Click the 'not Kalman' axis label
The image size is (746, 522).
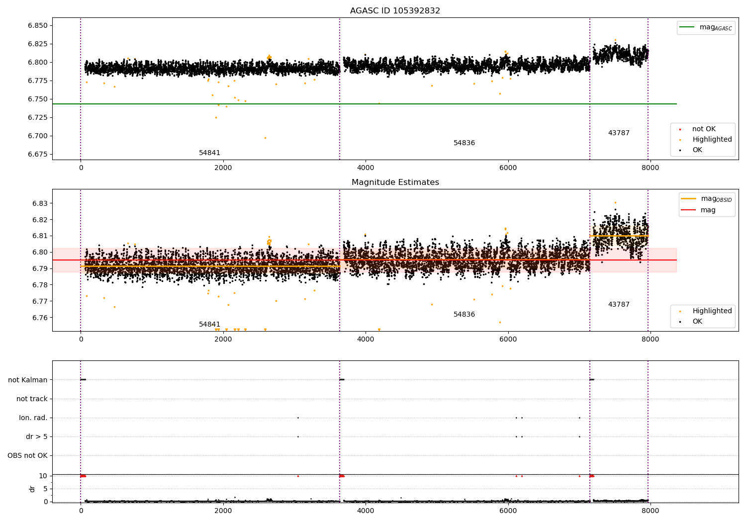(x=28, y=380)
